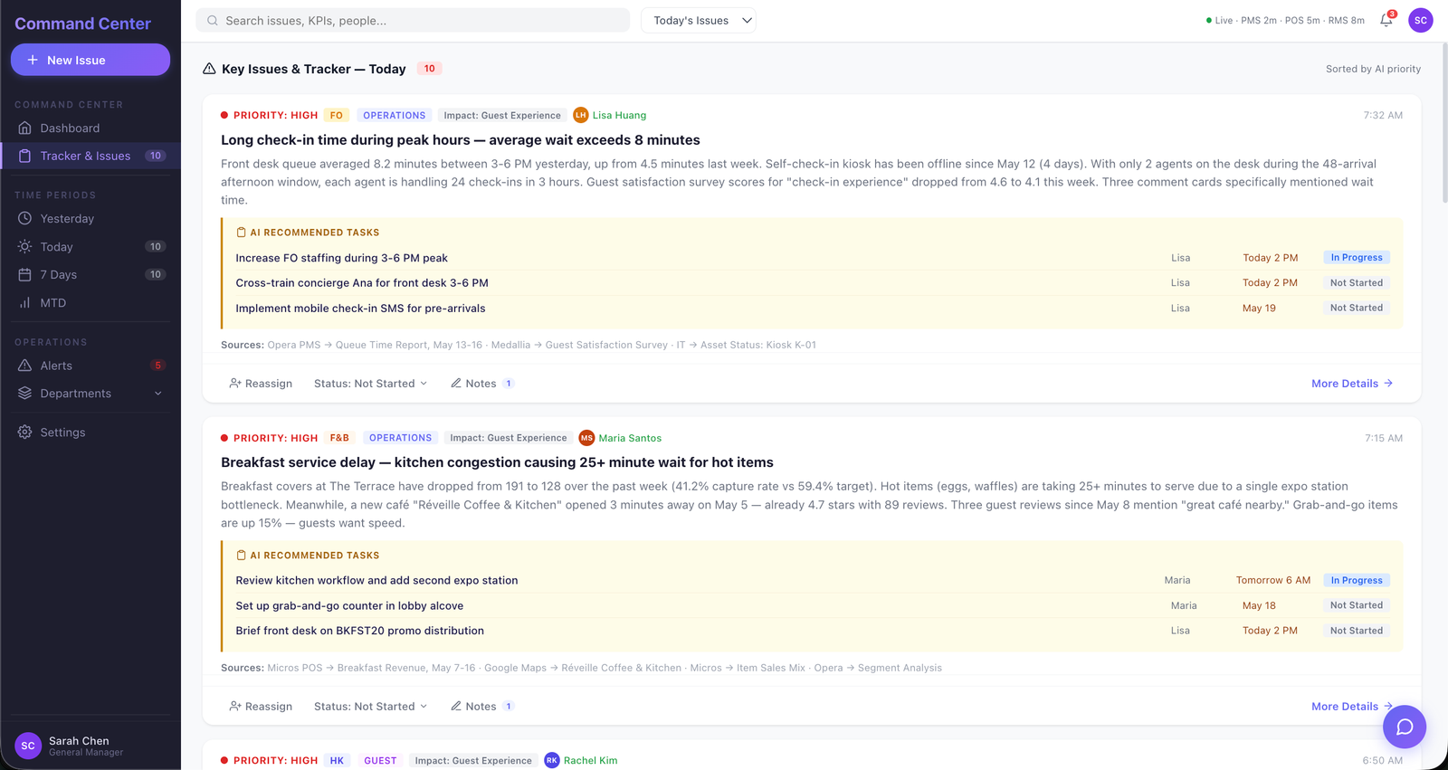Create a New Issue
The image size is (1448, 770).
(90, 60)
